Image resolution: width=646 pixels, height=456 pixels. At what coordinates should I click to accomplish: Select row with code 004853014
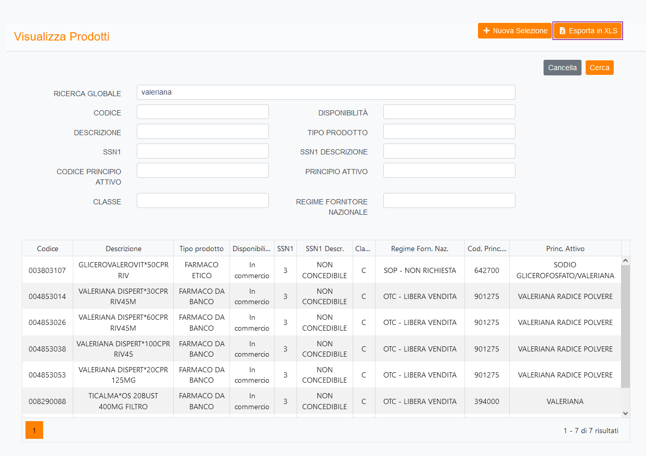click(47, 296)
